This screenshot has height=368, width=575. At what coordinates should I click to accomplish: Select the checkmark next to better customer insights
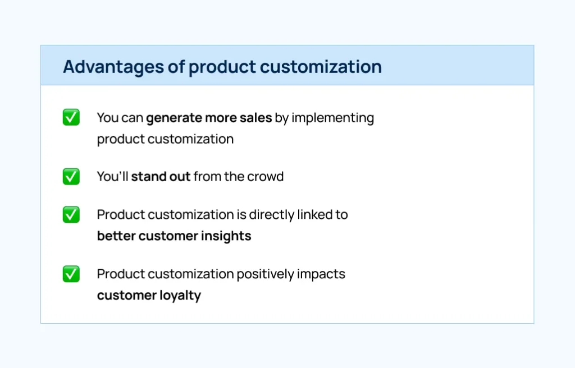71,215
